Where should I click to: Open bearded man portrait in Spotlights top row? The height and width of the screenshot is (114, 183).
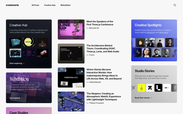(170, 43)
